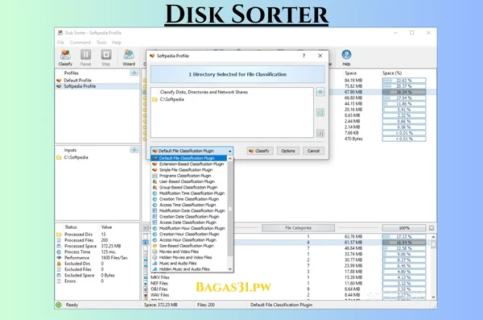Select Creation Hour Classification Plugin
The width and height of the screenshot is (483, 320).
189,235
